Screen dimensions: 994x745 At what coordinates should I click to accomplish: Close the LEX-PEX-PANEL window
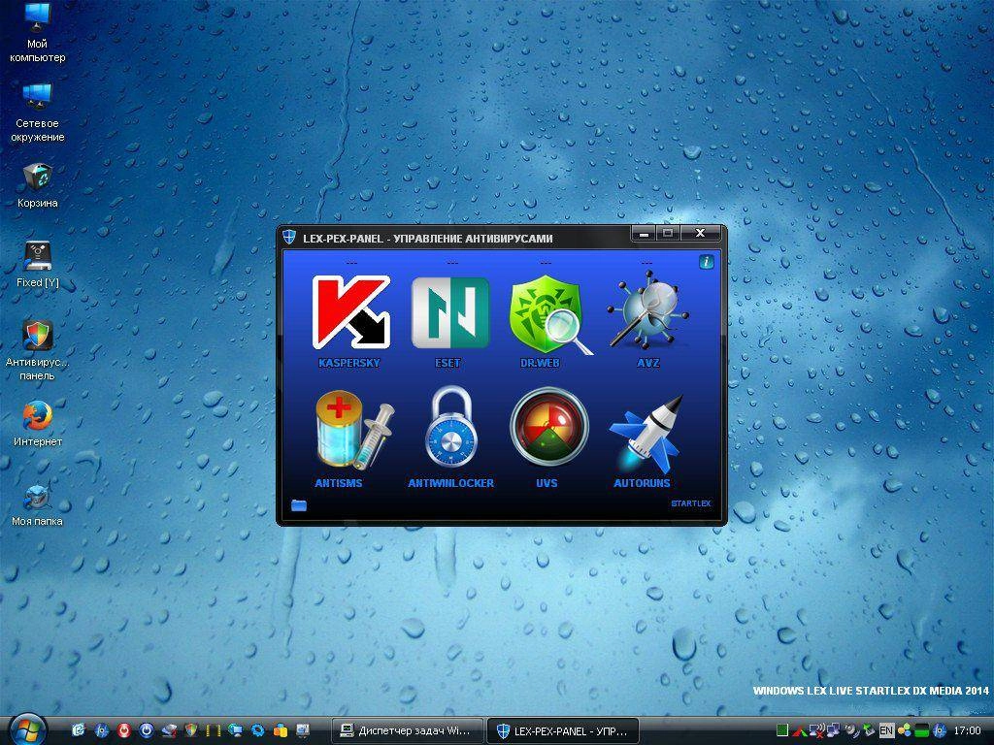point(701,233)
